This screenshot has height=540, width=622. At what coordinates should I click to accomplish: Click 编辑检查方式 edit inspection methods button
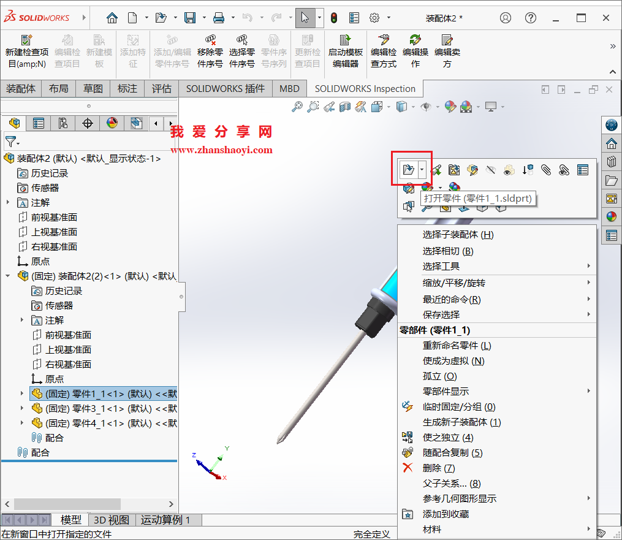click(x=383, y=51)
